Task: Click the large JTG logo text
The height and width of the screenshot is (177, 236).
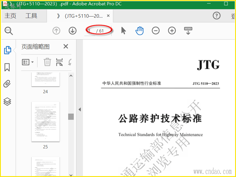Action: [208, 65]
